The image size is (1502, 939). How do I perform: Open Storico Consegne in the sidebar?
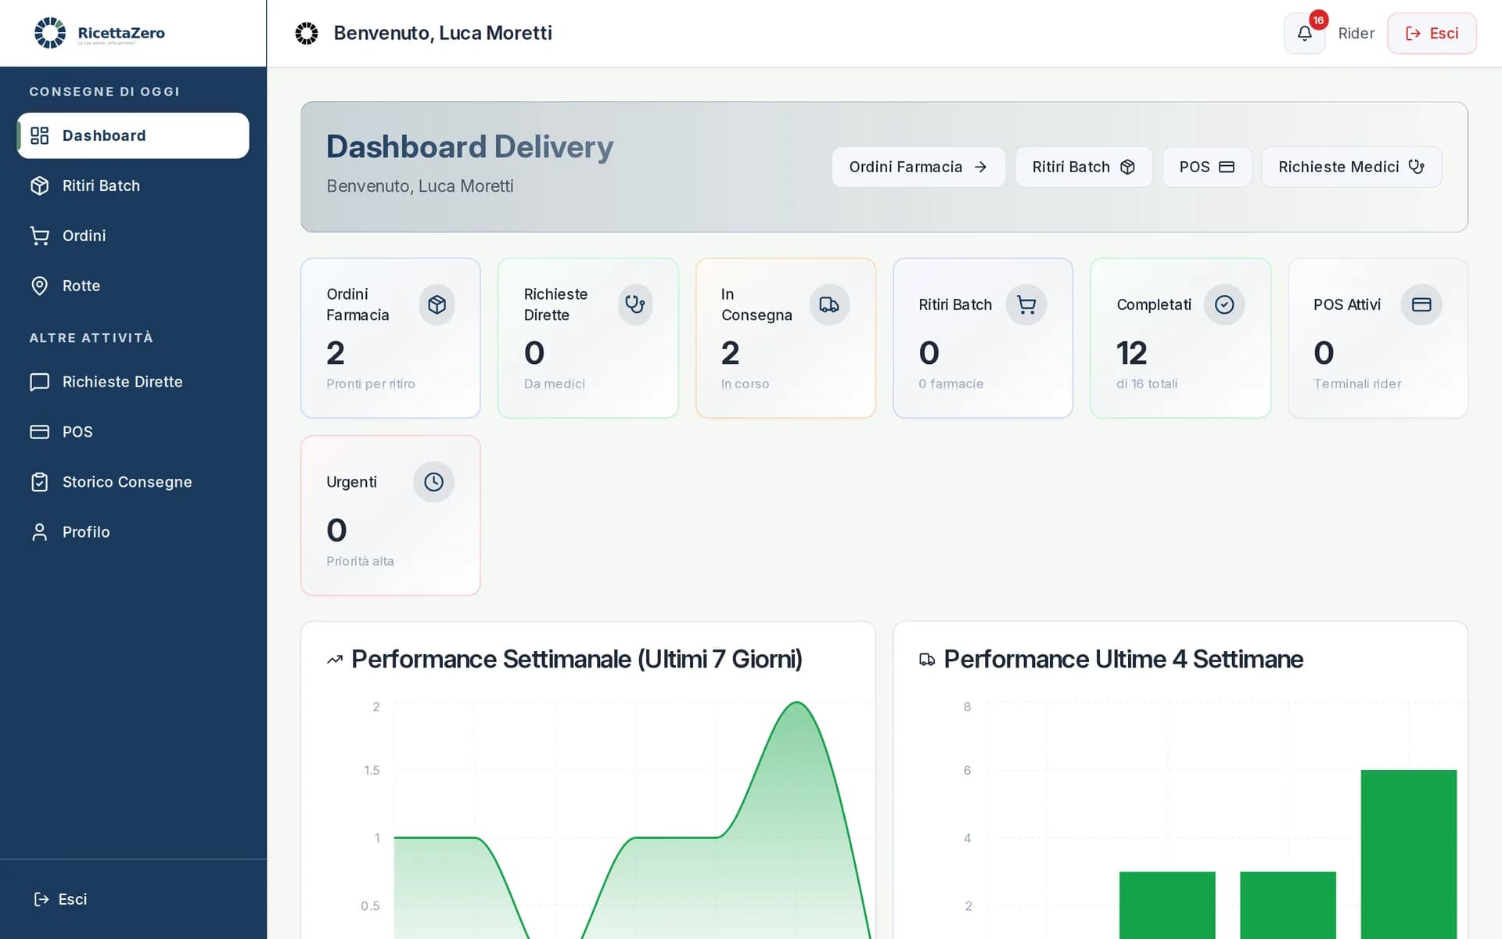(x=133, y=482)
